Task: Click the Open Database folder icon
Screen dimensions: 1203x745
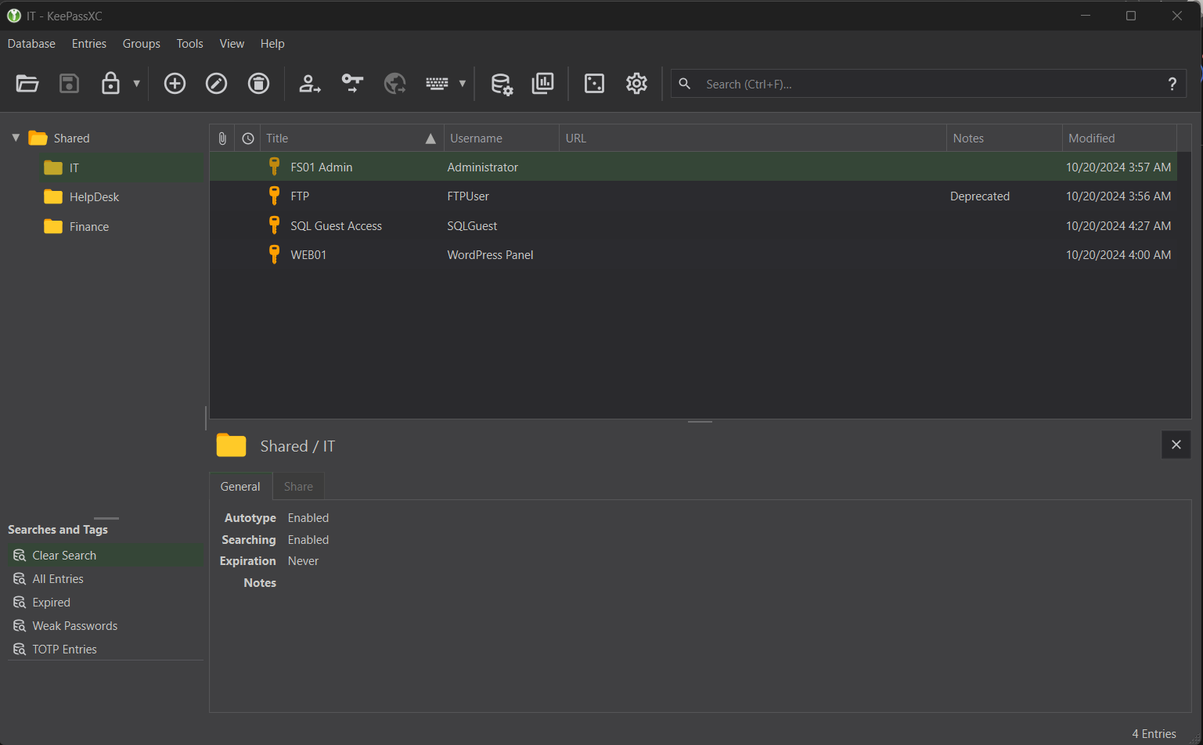Action: (x=27, y=84)
